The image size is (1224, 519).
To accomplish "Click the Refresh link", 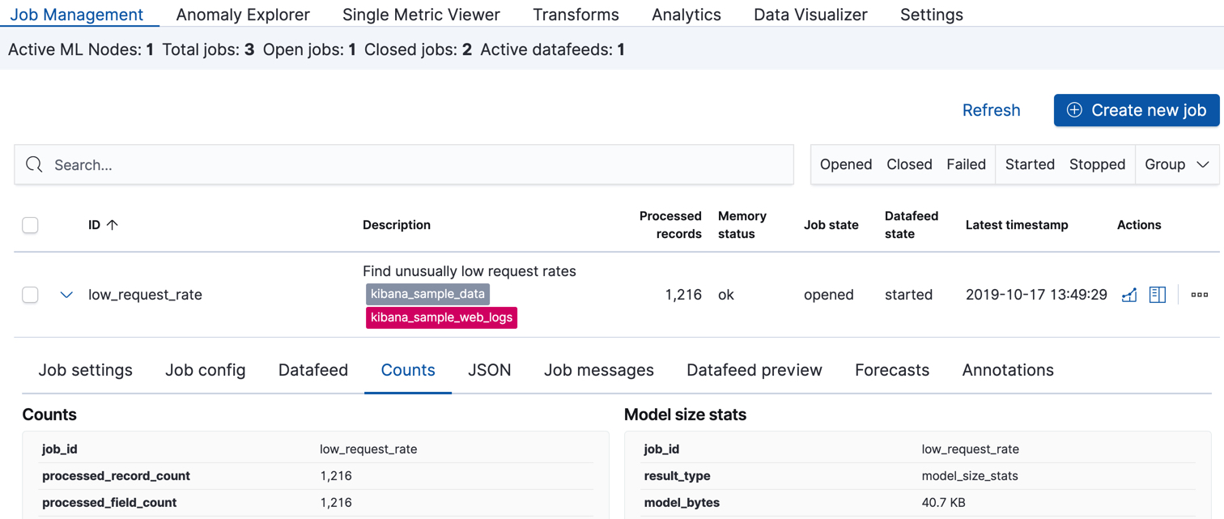I will point(991,110).
